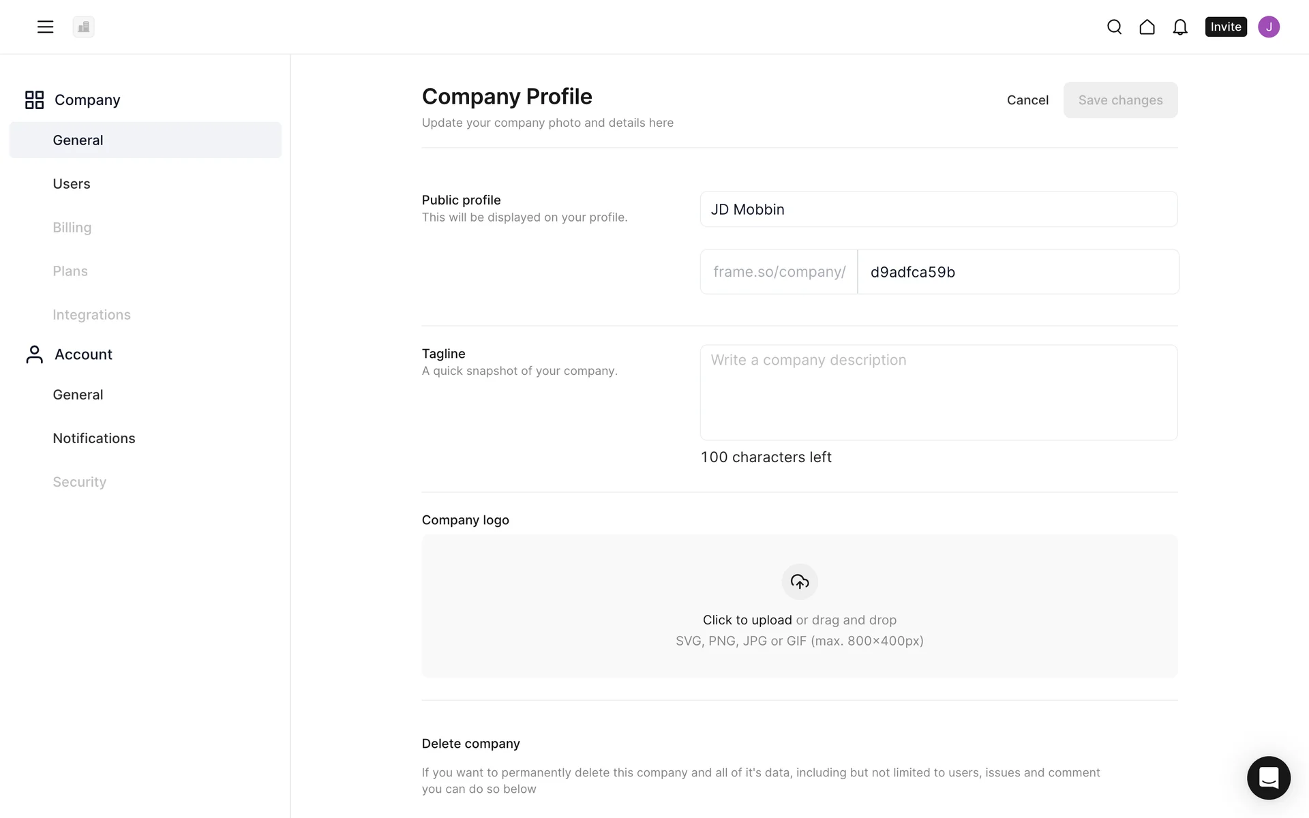This screenshot has height=818, width=1309.
Task: Open the hamburger menu icon
Action: click(45, 27)
